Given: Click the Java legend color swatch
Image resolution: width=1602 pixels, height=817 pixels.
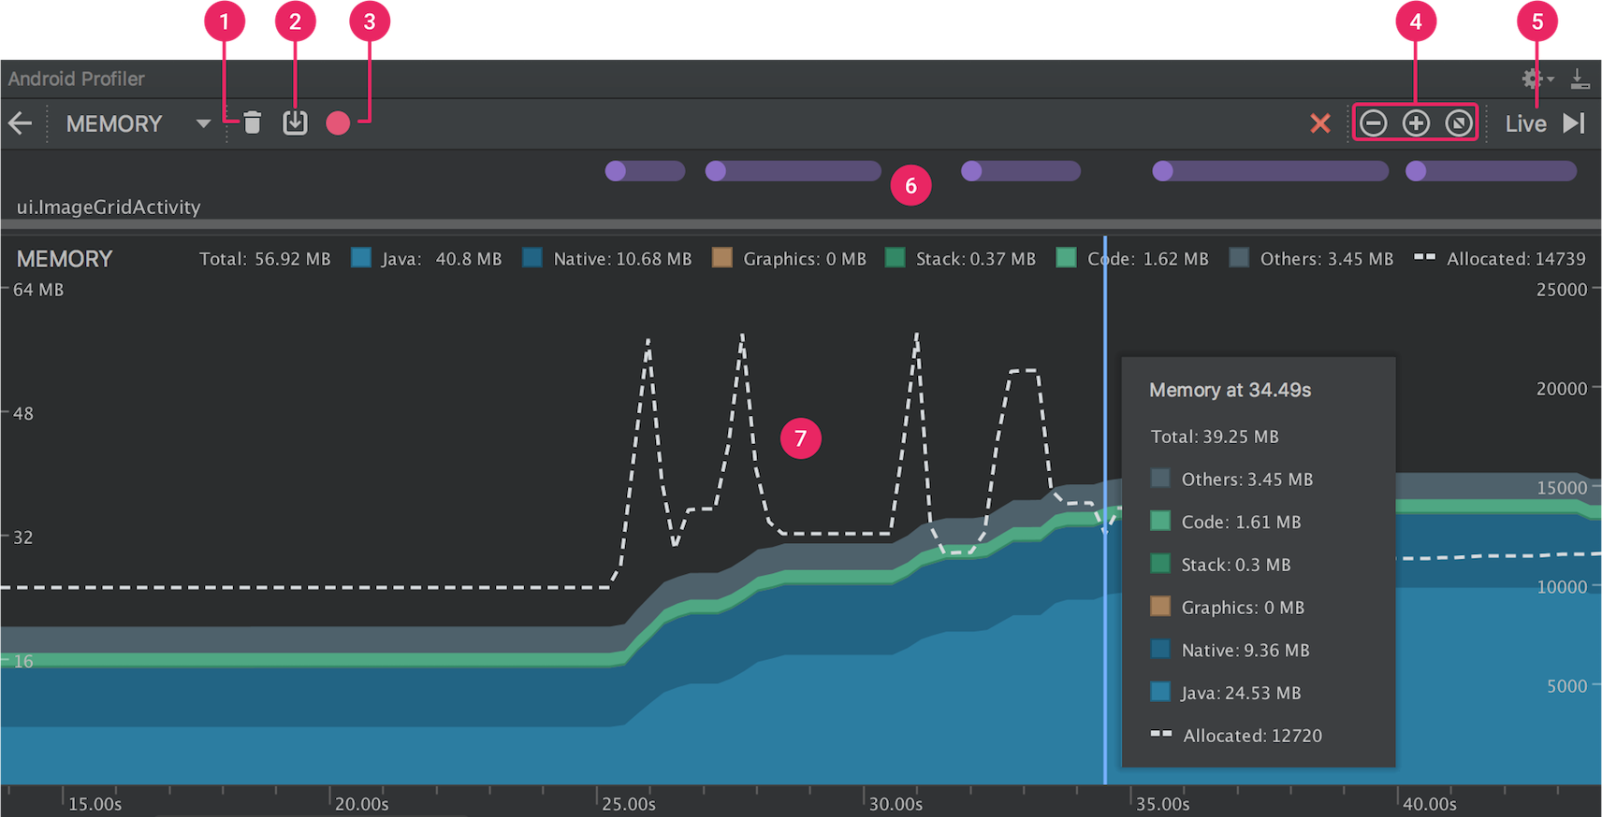Looking at the screenshot, I should coord(361,258).
